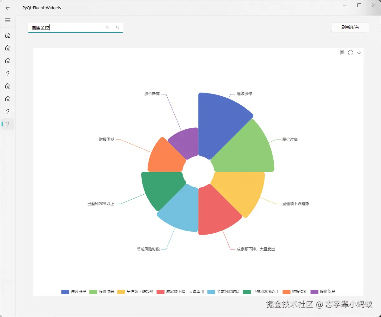
Task: Expand the hamburger navigation menu
Action: [x=8, y=20]
